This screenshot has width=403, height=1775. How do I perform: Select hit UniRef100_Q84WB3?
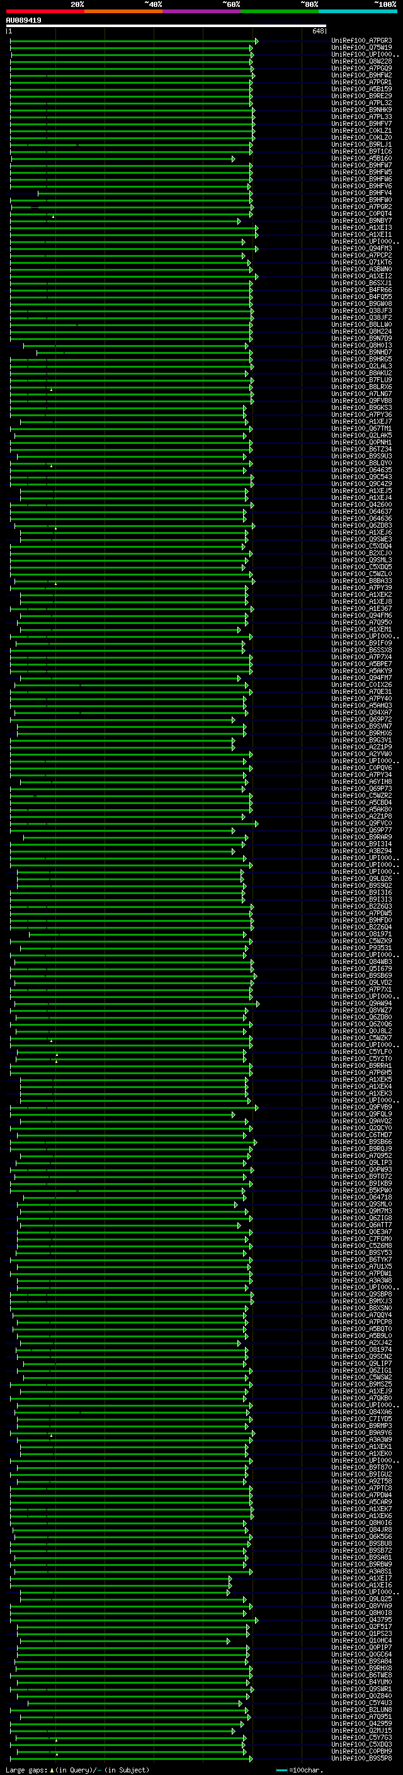(x=361, y=962)
